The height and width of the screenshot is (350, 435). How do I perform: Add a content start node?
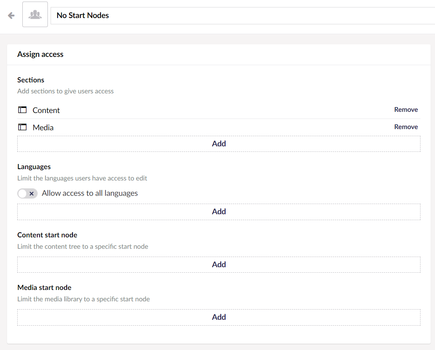(x=218, y=264)
